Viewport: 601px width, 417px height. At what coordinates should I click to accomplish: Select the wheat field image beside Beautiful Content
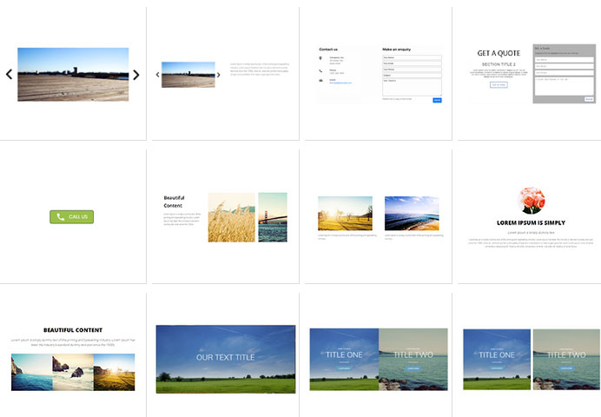pos(231,217)
